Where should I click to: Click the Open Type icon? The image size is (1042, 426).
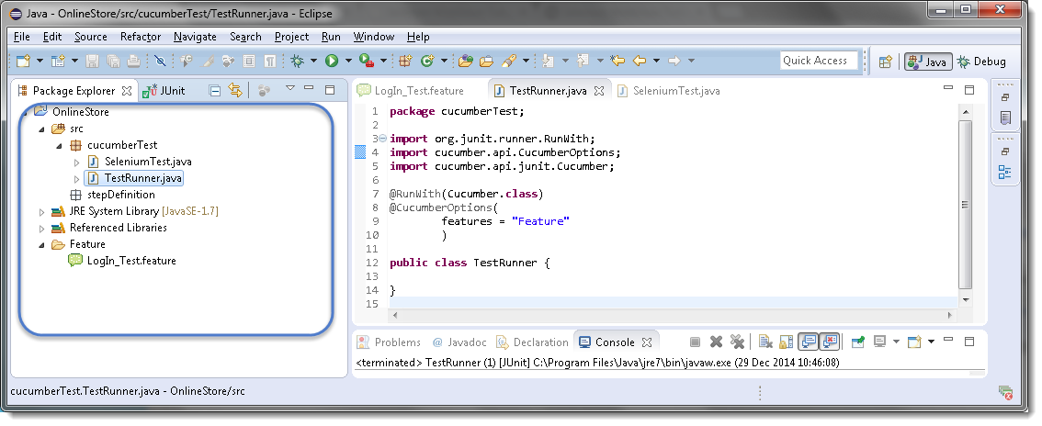465,61
